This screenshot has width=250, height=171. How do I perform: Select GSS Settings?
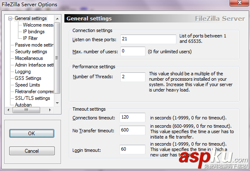click(28, 78)
